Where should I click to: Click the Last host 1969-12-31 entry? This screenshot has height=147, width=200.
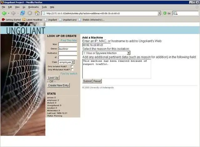(57, 113)
